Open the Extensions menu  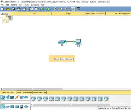(x=35, y=5)
